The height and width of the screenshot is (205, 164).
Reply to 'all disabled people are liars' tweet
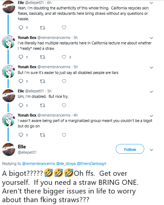[21, 81]
